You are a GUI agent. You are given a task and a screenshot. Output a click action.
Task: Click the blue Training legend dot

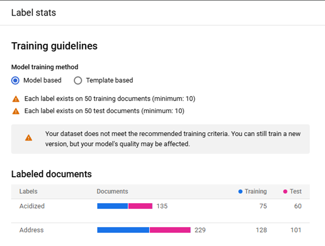coord(240,192)
